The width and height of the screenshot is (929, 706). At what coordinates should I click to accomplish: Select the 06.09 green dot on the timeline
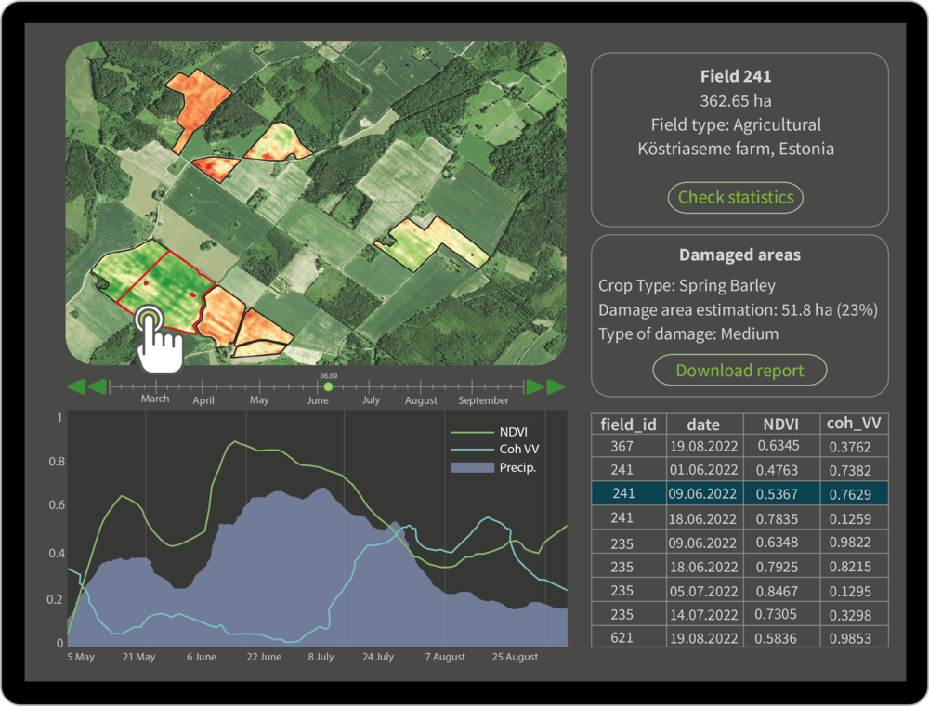tap(328, 386)
